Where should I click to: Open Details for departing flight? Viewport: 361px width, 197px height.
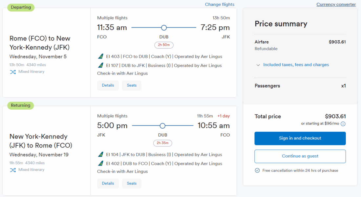[x=108, y=85]
